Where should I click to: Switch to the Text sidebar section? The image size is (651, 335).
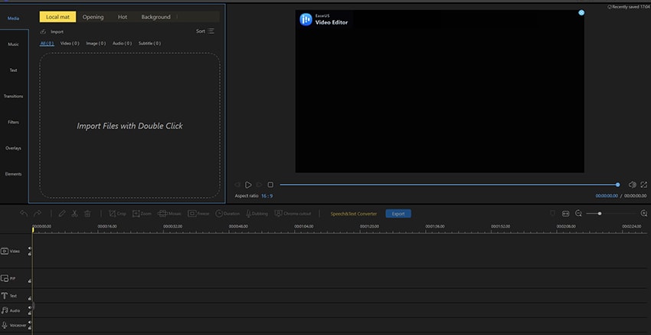(13, 71)
